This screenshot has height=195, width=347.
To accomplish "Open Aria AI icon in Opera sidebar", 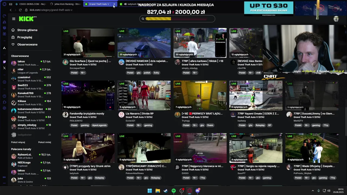I will tap(4, 48).
